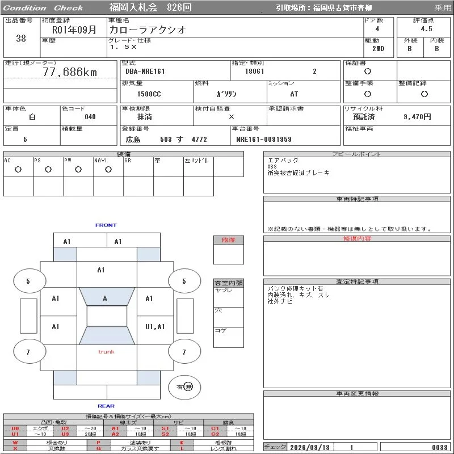
Task: Click the red 修復 box header
Action: pyautogui.click(x=229, y=240)
